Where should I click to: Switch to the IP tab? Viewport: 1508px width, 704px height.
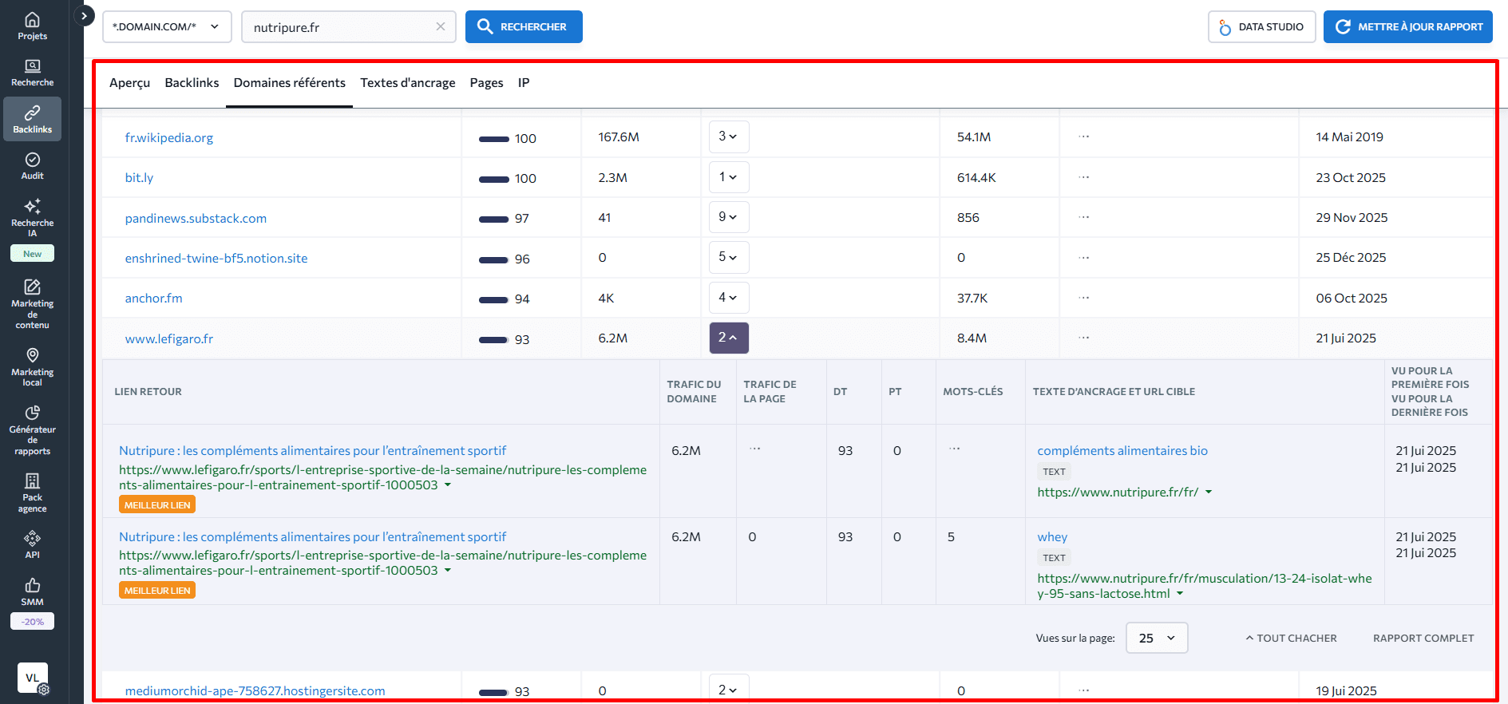pyautogui.click(x=524, y=83)
